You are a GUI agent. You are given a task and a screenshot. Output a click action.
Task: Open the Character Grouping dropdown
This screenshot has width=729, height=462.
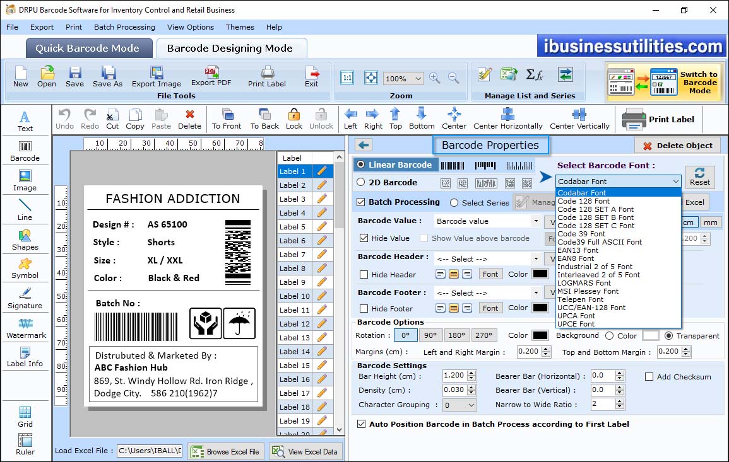click(x=471, y=405)
